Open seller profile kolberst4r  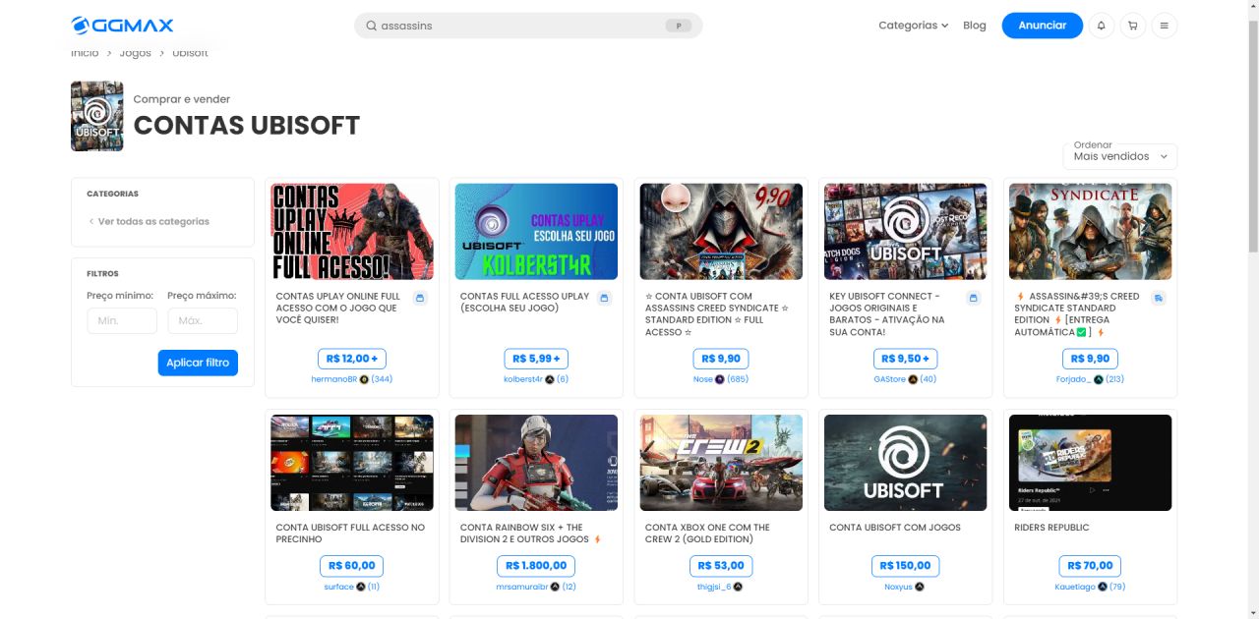click(523, 379)
